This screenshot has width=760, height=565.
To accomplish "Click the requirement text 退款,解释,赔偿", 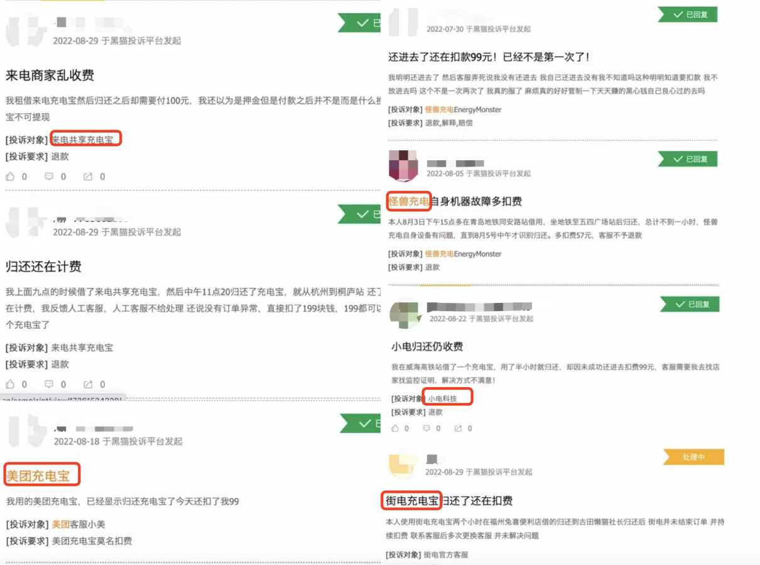I will tap(449, 123).
